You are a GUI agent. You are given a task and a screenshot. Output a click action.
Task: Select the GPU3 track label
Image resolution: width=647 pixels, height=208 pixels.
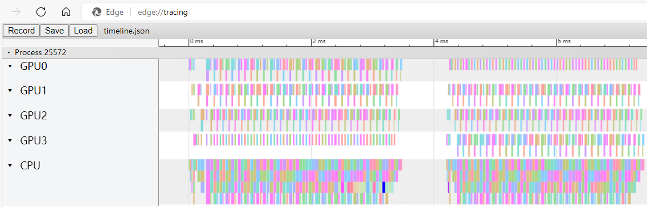click(34, 141)
